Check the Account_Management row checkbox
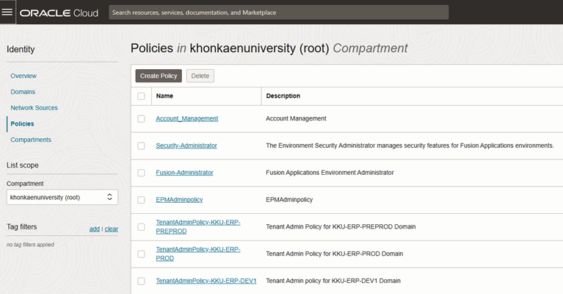 (141, 118)
